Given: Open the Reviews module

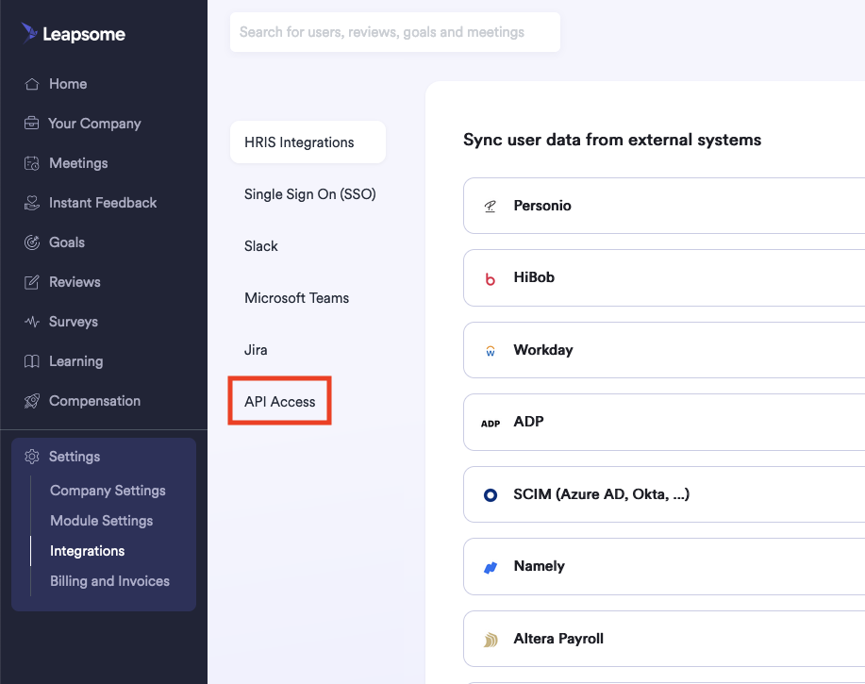Looking at the screenshot, I should pos(75,281).
